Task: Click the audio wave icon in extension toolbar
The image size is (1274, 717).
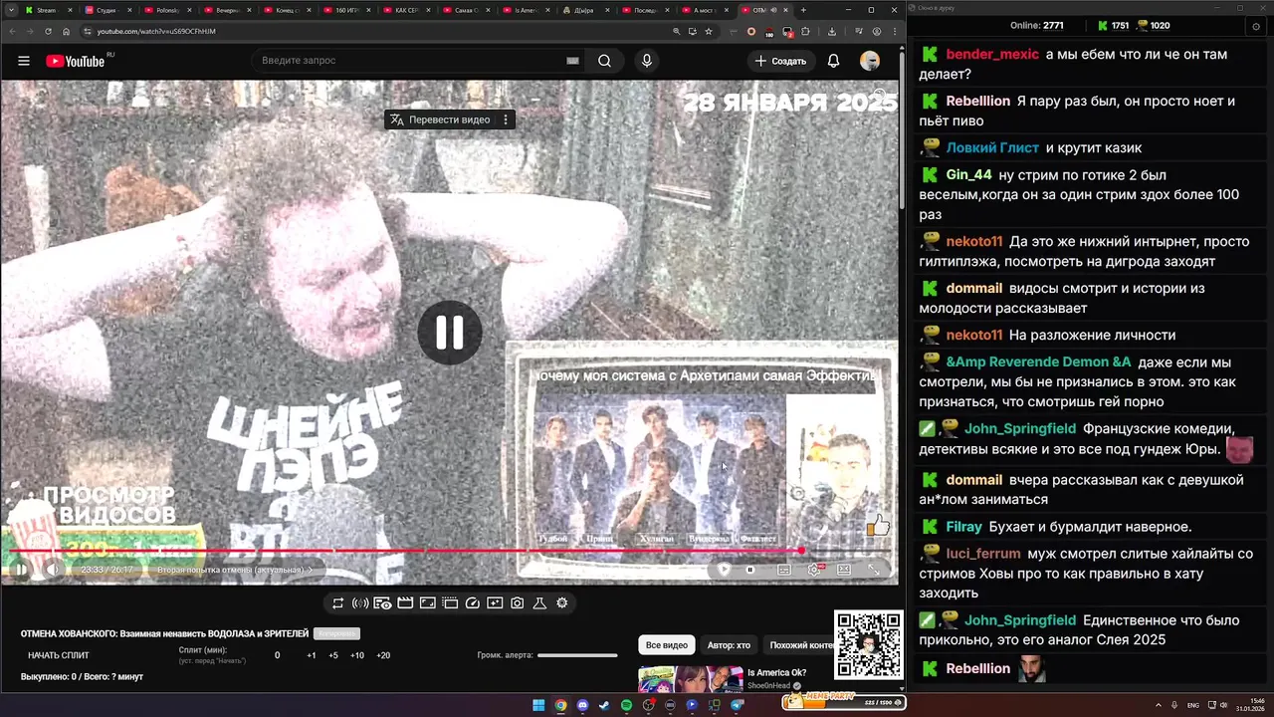Action: [360, 602]
